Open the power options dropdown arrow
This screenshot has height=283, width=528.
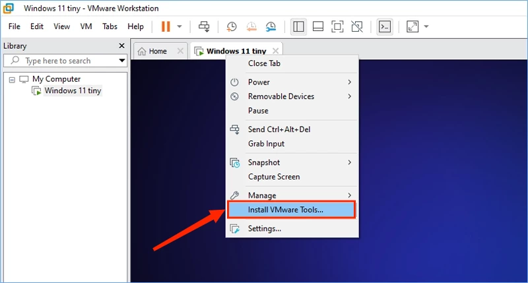coord(180,26)
